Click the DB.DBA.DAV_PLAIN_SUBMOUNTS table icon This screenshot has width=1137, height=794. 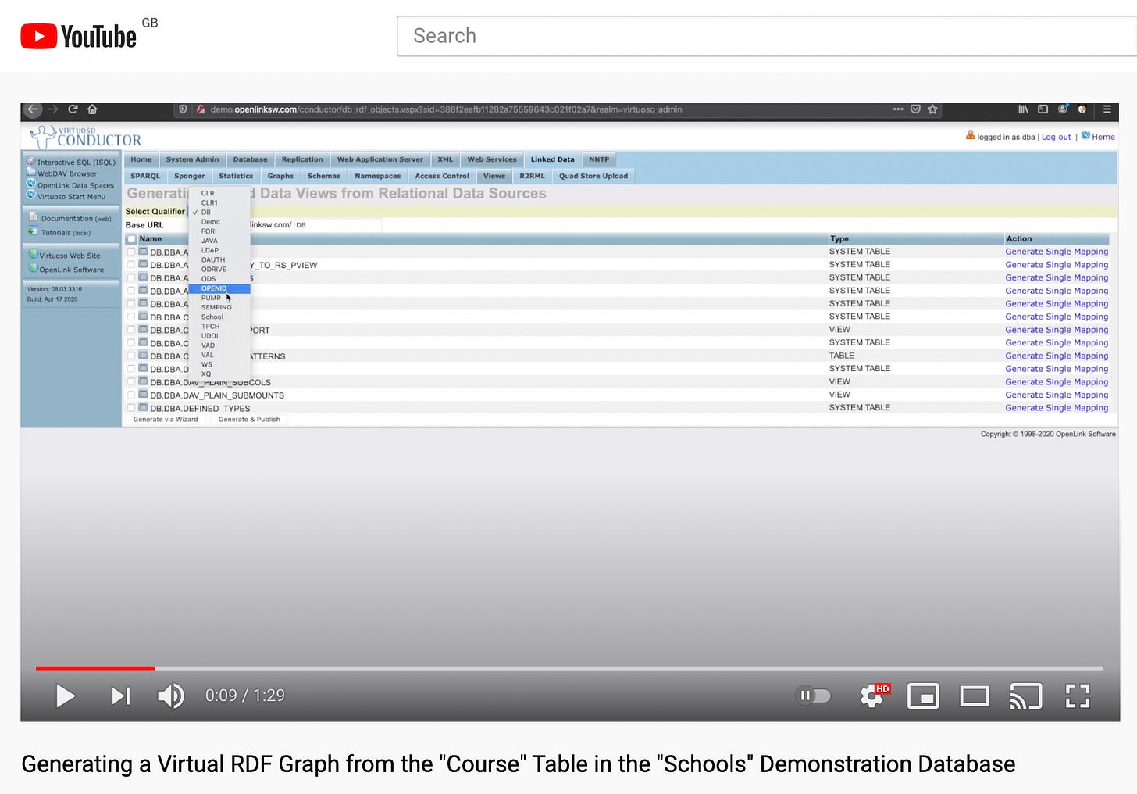pyautogui.click(x=143, y=395)
